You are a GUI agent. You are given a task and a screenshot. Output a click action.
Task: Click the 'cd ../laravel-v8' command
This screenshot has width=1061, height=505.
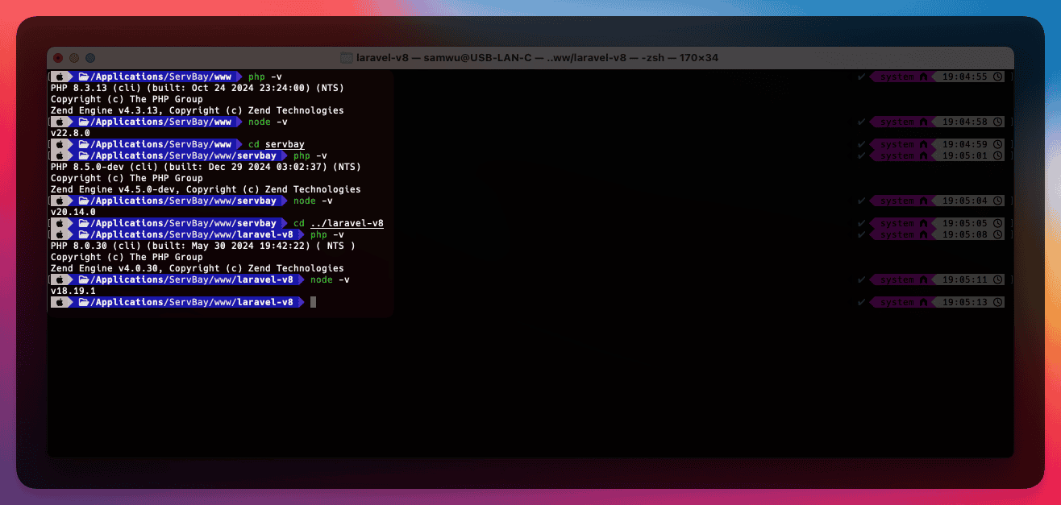tap(339, 223)
